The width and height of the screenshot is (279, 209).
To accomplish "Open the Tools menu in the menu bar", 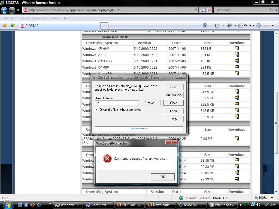I will click(54, 18).
